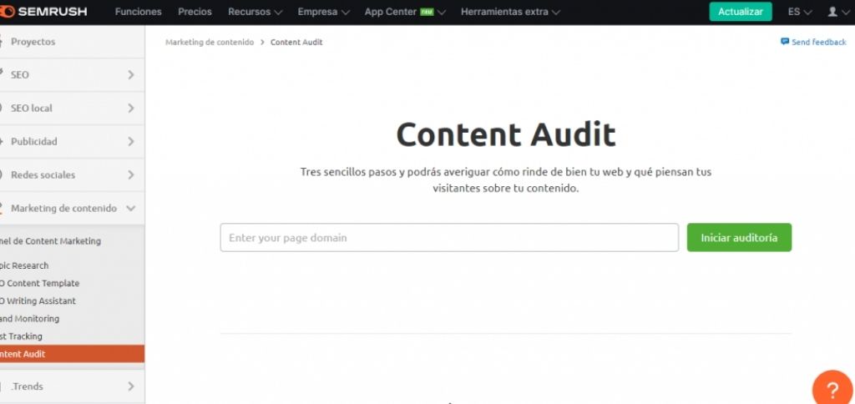Open Post Tracking link
855x404 pixels.
[x=21, y=336]
